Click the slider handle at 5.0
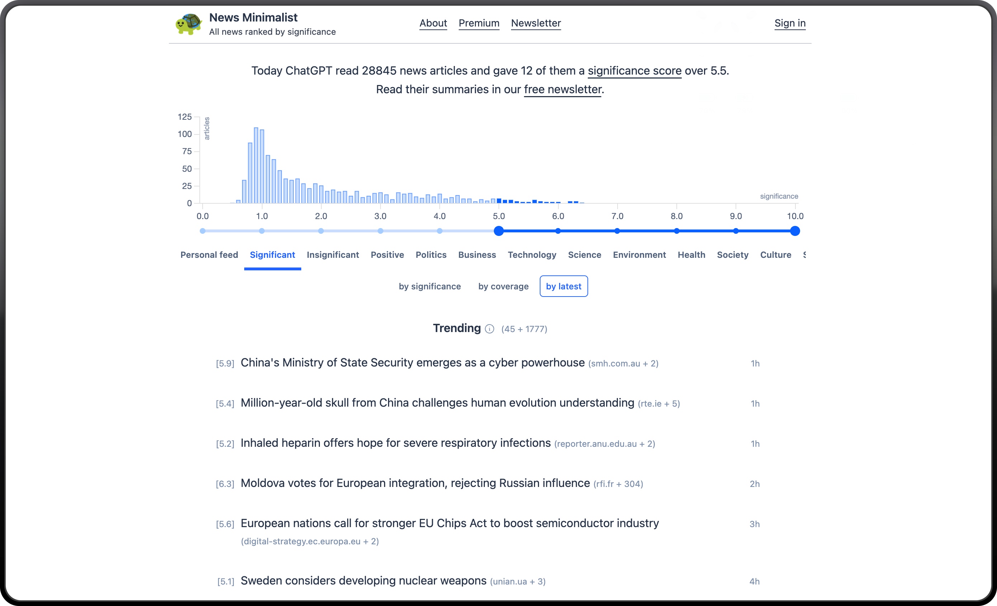Image resolution: width=997 pixels, height=606 pixels. pyautogui.click(x=498, y=231)
